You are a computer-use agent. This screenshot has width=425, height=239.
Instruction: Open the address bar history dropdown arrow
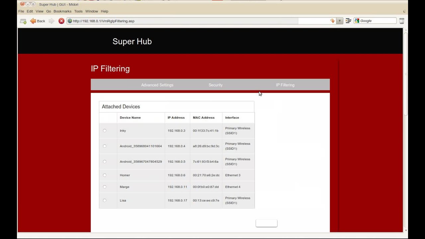click(x=339, y=21)
